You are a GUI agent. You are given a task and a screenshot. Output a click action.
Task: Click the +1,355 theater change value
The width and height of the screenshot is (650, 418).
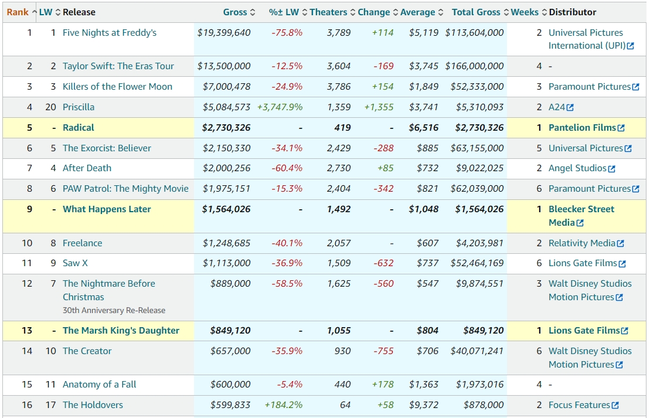[x=379, y=107]
